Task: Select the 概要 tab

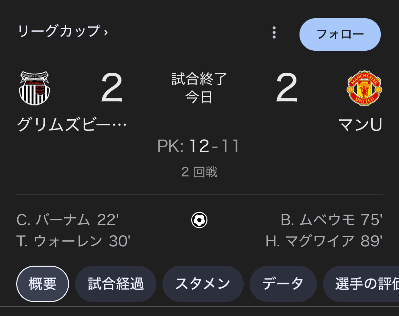Action: pos(43,284)
